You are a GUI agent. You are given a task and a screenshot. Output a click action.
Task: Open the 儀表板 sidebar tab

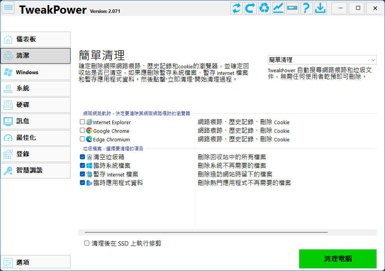(35, 39)
